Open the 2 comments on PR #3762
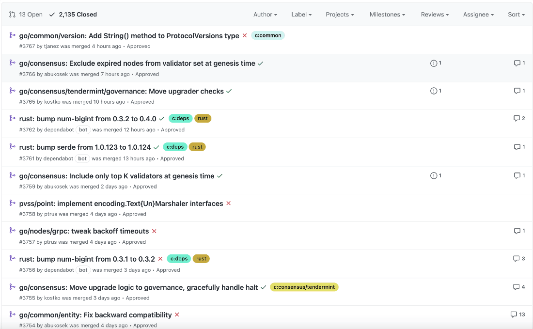Screen dimensions: 533x329 [519, 118]
